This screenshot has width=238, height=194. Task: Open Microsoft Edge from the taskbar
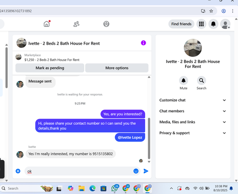tap(92, 188)
